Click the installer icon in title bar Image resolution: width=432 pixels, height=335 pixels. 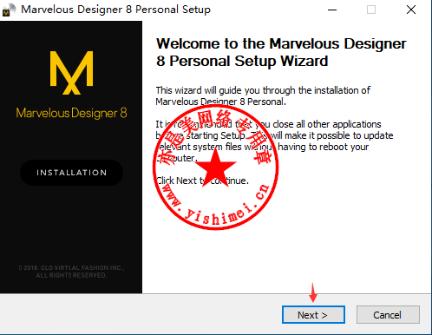(x=9, y=10)
